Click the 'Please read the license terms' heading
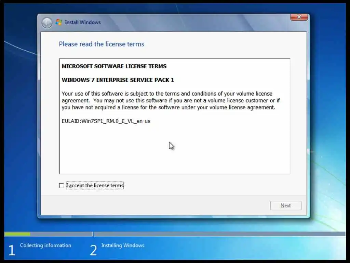This screenshot has width=350, height=263. tap(102, 44)
